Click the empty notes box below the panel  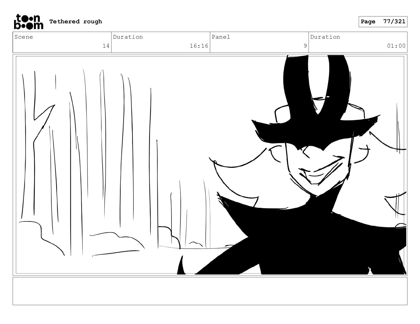[210, 291]
